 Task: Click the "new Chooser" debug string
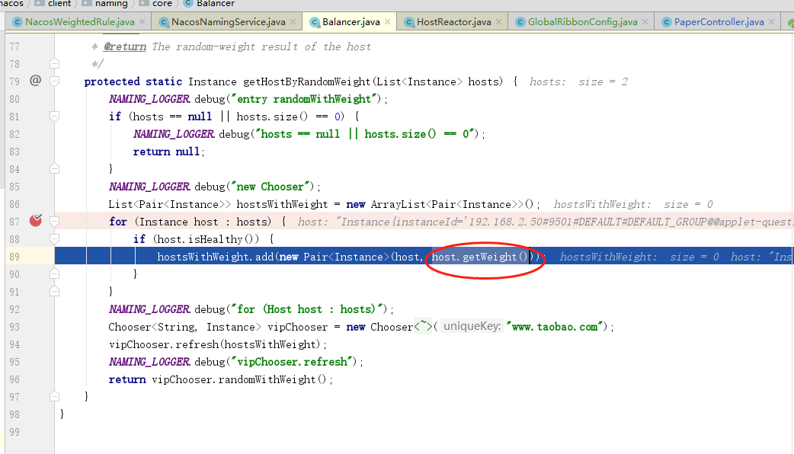coord(271,187)
